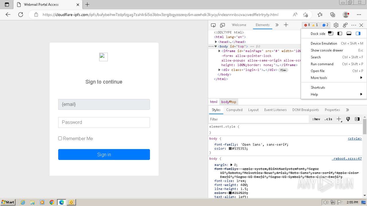Toggle the device emulation toolbar icon

[222, 25]
